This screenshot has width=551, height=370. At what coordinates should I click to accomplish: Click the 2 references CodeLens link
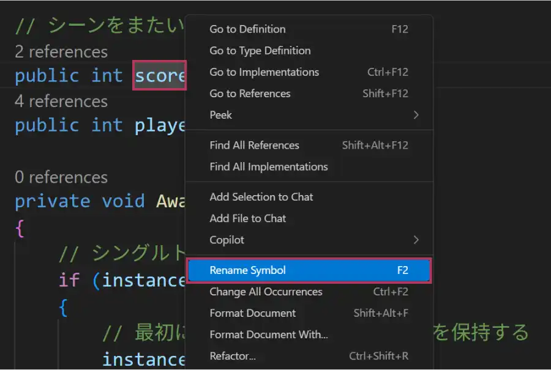tap(61, 52)
